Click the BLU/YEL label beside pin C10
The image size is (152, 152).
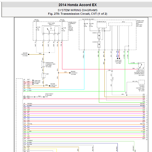(30, 144)
